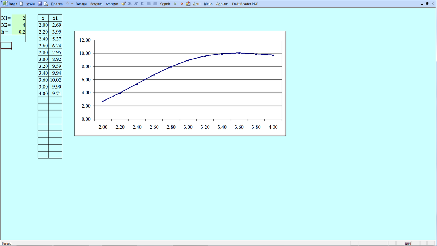Expand the undo history dropdown arrow

(x=72, y=4)
